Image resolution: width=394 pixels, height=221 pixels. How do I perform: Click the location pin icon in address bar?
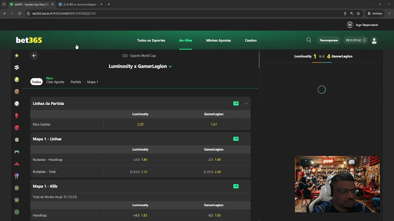click(345, 14)
